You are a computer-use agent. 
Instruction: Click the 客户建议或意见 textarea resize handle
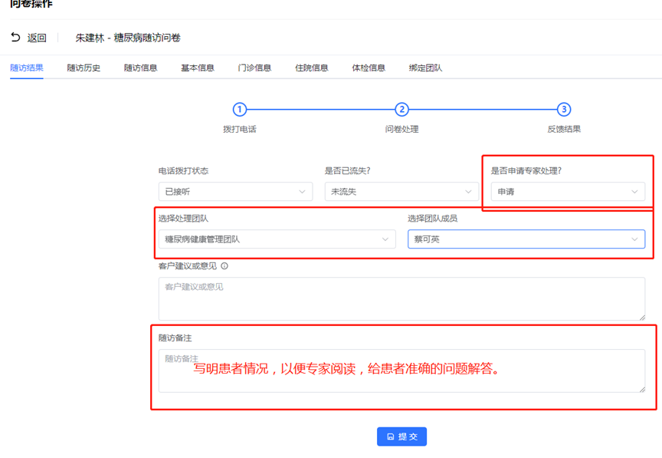tap(642, 317)
